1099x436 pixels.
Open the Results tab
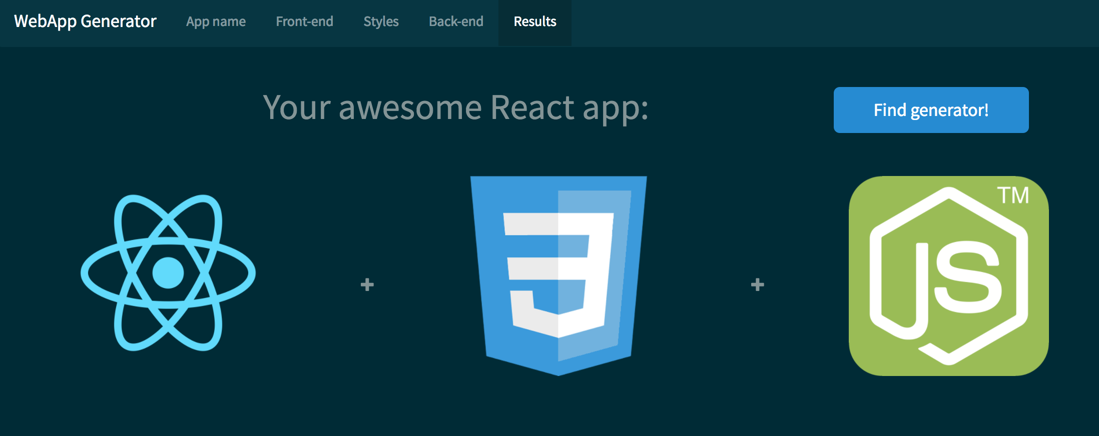(x=535, y=22)
